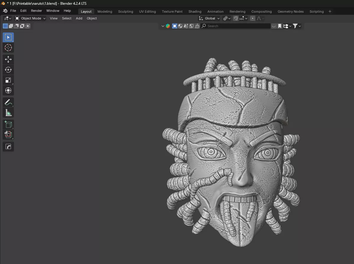Select the scissors tool below Add Cube

[x=8, y=135]
